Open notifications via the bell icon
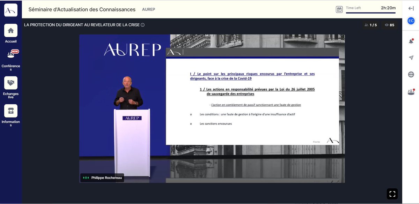The height and width of the screenshot is (204, 419). point(411,40)
